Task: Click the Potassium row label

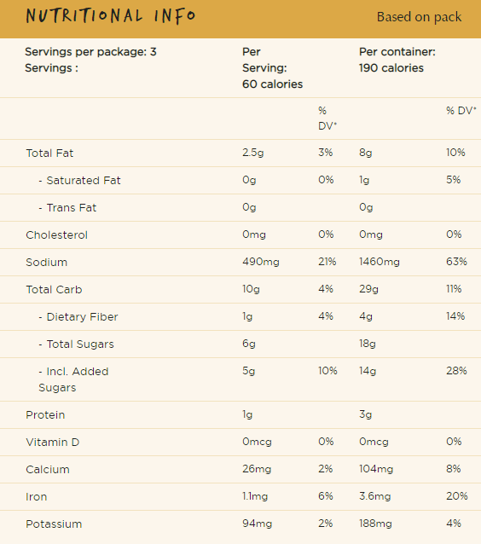Action: [x=54, y=524]
